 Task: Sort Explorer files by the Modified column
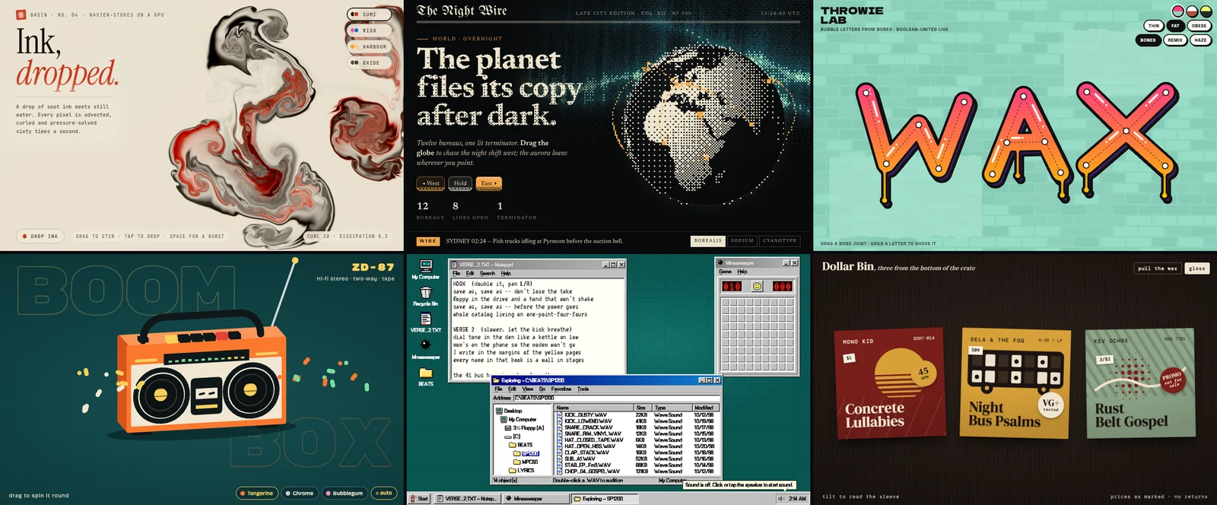pyautogui.click(x=704, y=408)
